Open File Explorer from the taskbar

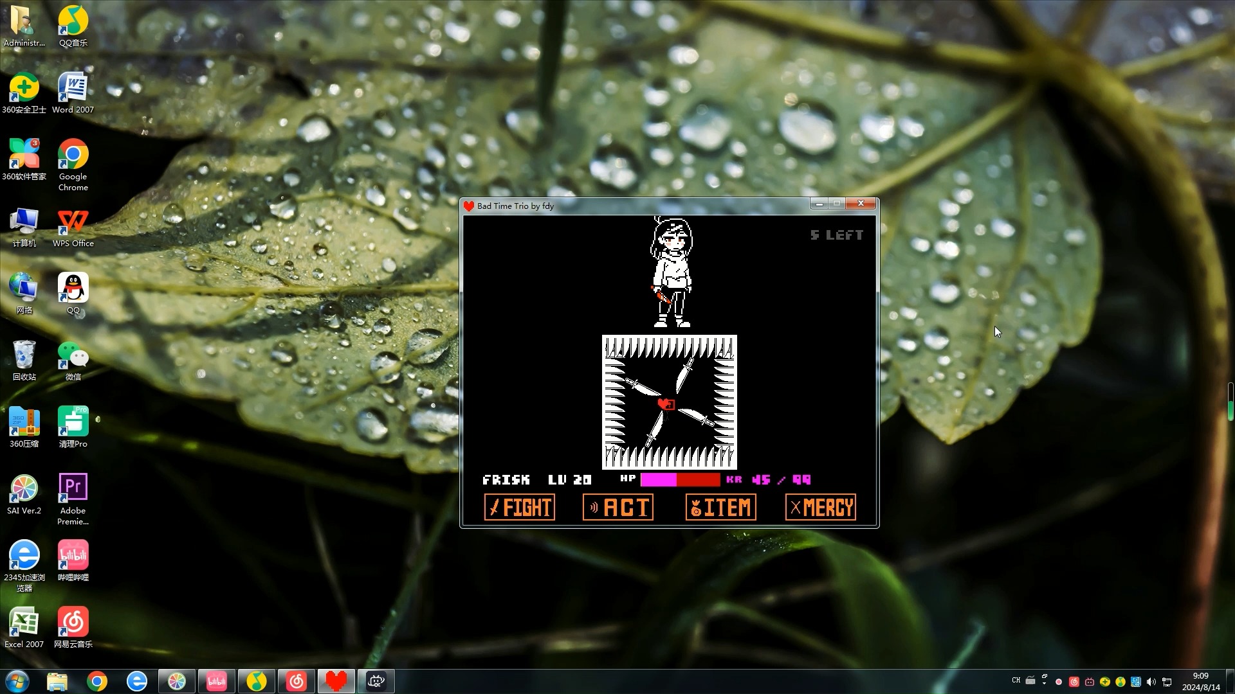pos(57,681)
